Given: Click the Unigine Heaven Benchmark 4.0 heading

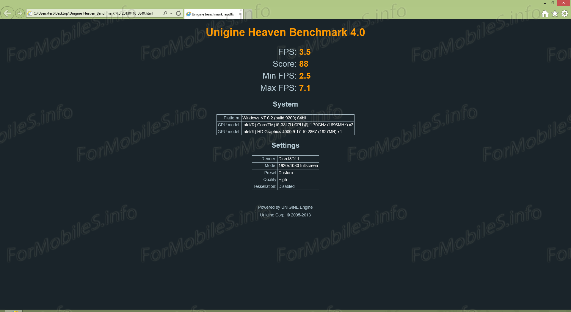Looking at the screenshot, I should click(285, 32).
